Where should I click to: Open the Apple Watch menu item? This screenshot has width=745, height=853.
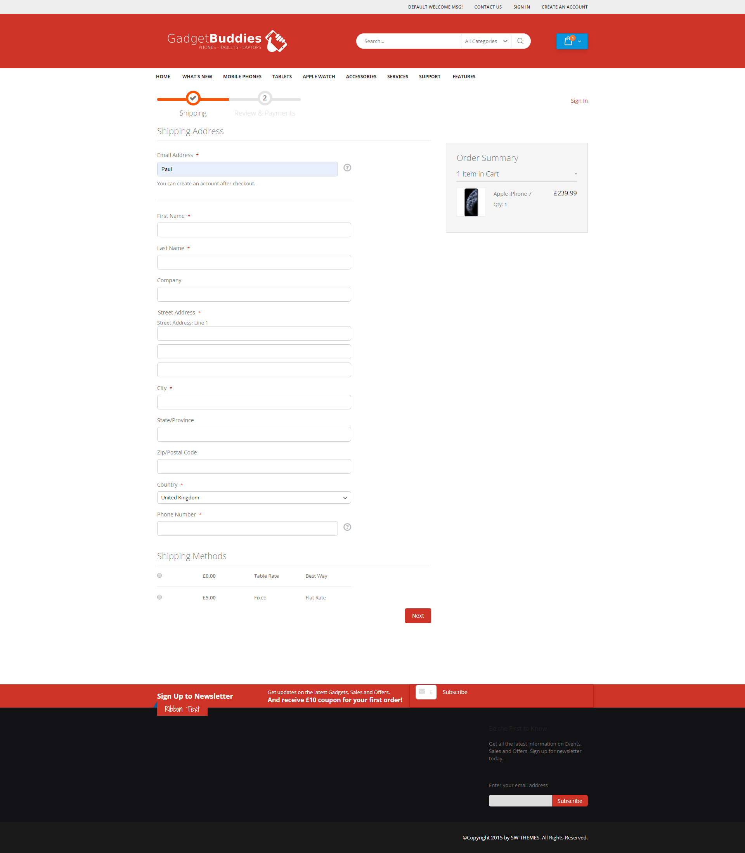tap(319, 76)
